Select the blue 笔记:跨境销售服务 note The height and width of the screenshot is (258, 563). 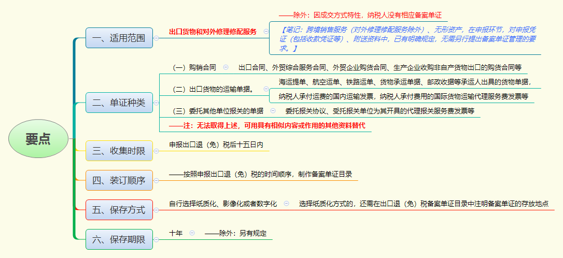[407, 39]
